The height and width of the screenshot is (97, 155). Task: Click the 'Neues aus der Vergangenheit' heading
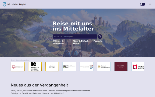point(40,85)
